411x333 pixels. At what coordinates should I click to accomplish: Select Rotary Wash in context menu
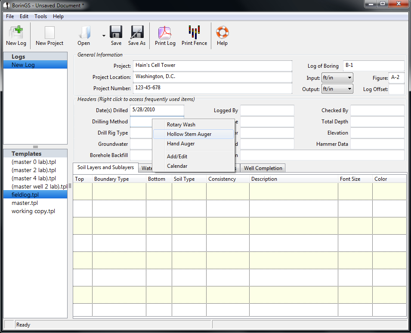181,125
